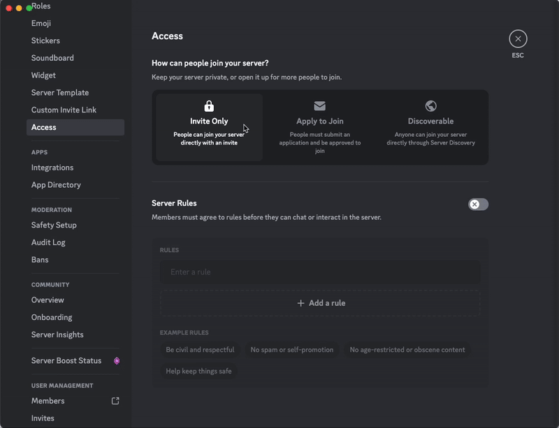
Task: Click the green macOS fullscreen window button
Action: coord(29,8)
